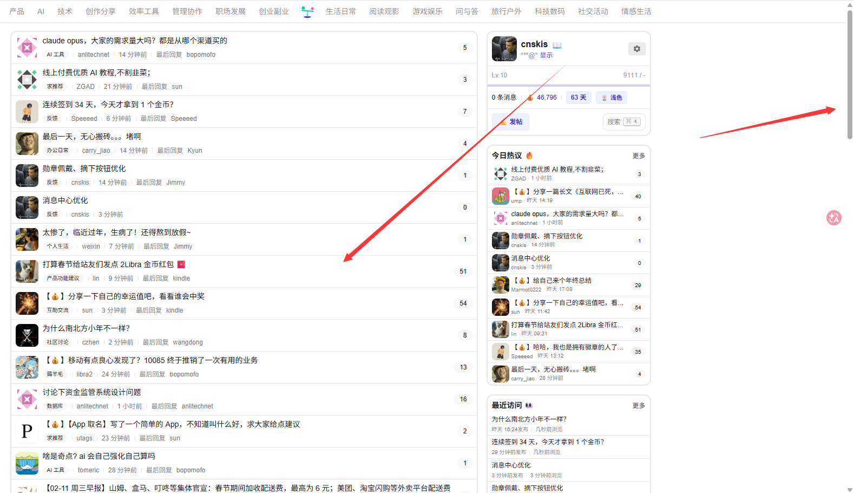Click the 搜索 search field
The height and width of the screenshot is (493, 854).
[x=623, y=122]
